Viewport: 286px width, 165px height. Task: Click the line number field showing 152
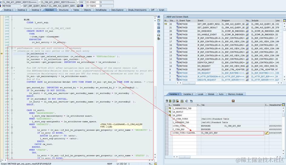pyautogui.click(x=82, y=2)
